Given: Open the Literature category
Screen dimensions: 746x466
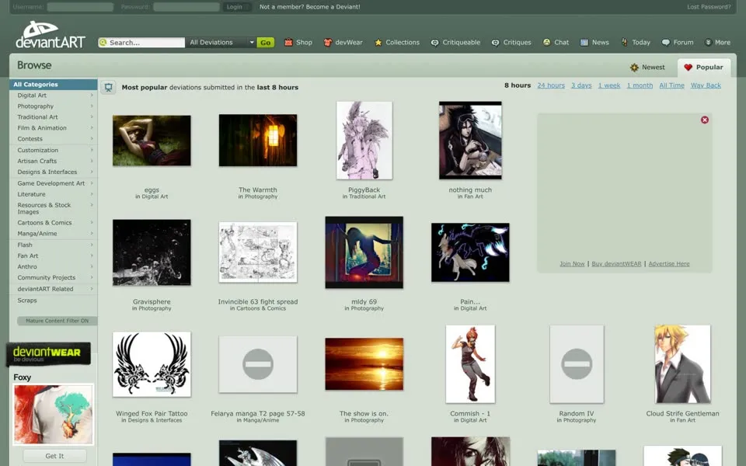Looking at the screenshot, I should click(x=31, y=194).
